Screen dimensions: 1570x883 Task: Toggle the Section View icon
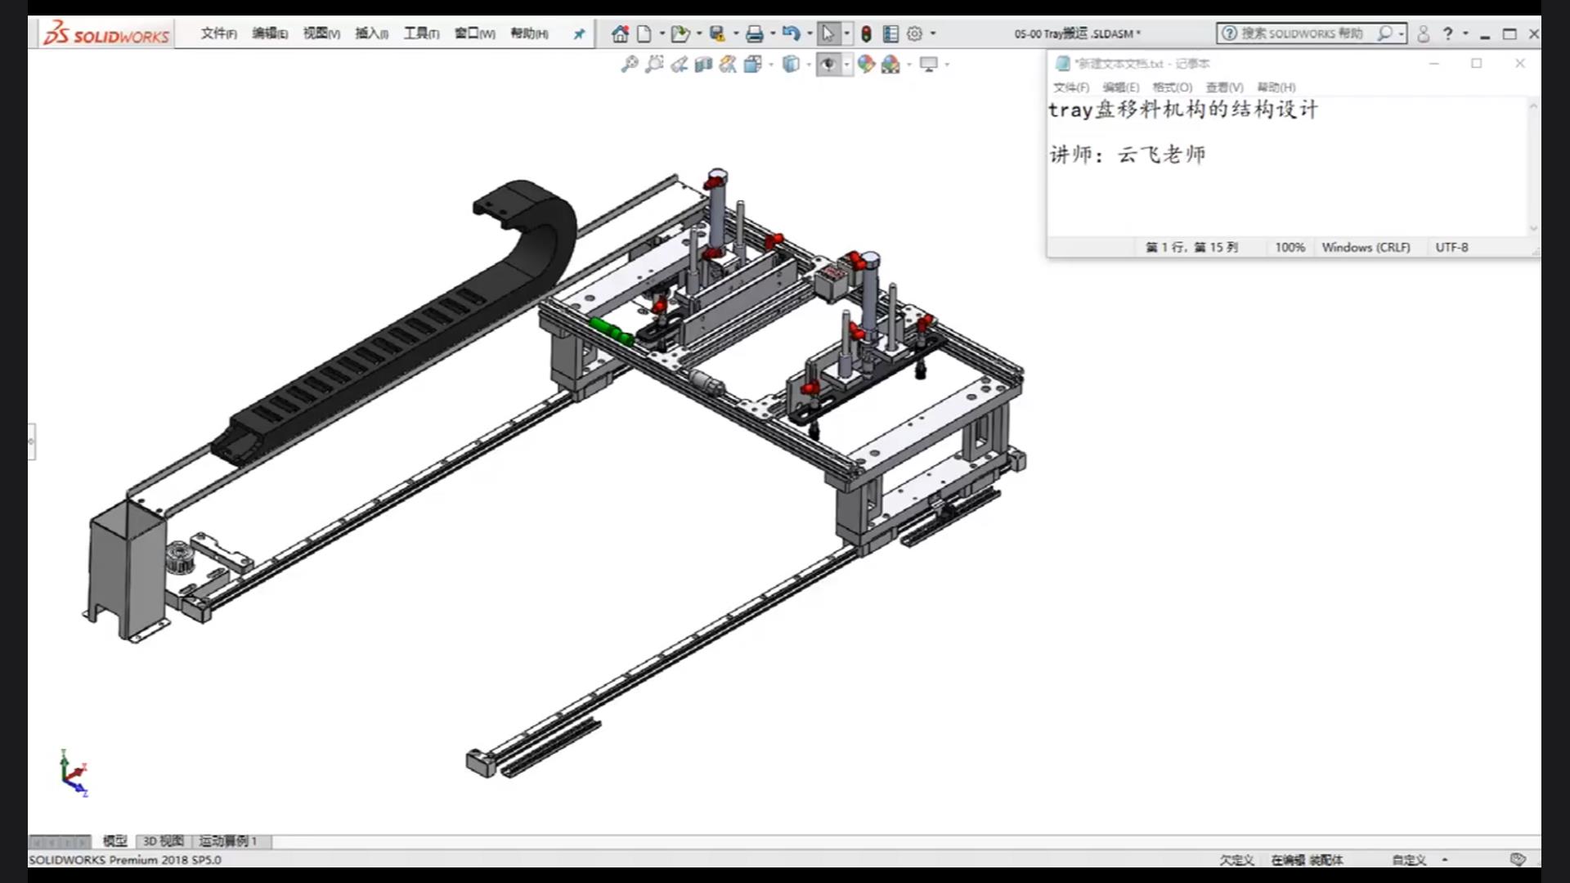click(x=703, y=64)
